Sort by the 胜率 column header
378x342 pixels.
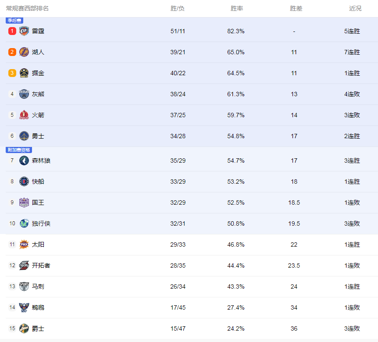coord(237,8)
